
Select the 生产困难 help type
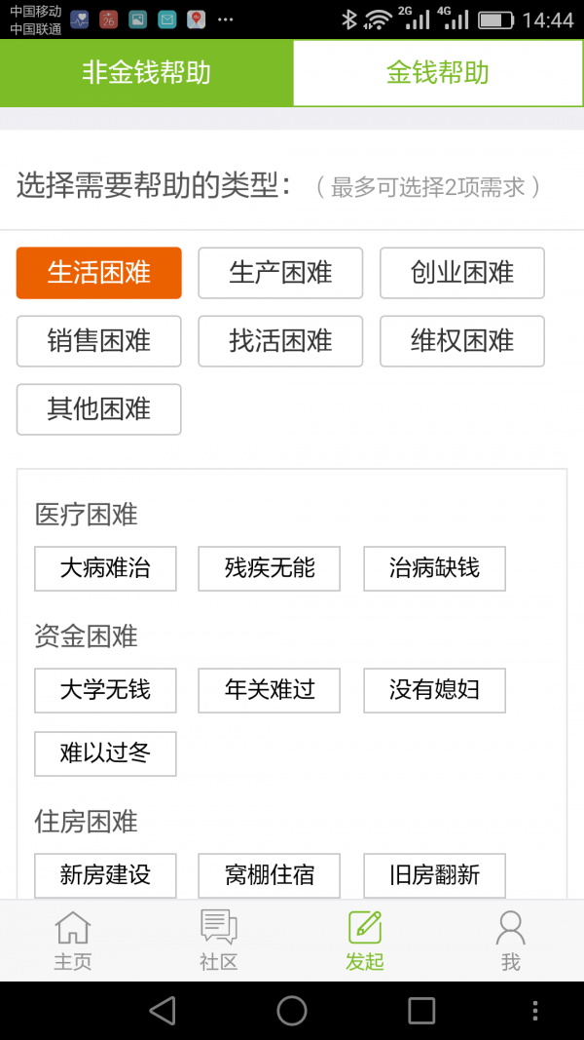point(280,273)
